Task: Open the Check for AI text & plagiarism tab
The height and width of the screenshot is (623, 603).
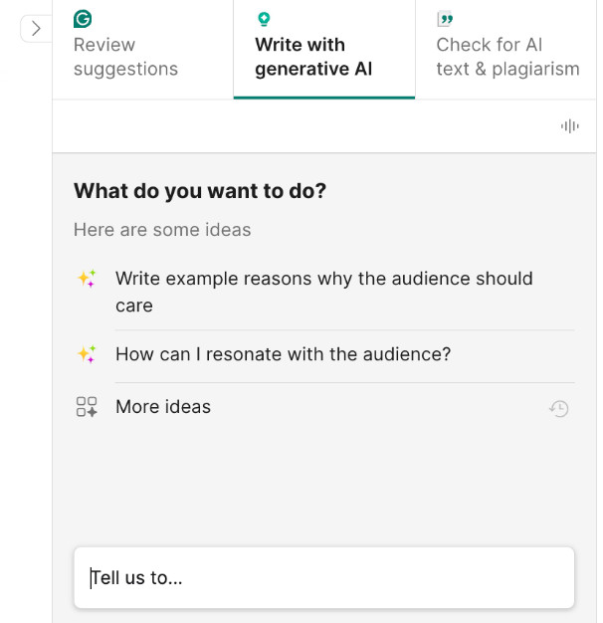Action: click(x=505, y=50)
